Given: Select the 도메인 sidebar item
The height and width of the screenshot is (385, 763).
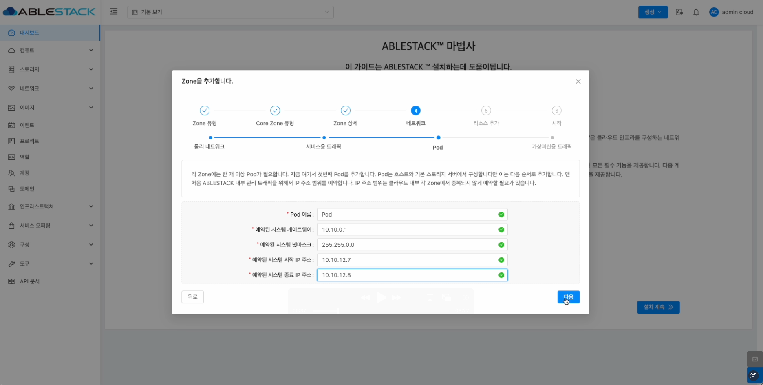Looking at the screenshot, I should 27,189.
